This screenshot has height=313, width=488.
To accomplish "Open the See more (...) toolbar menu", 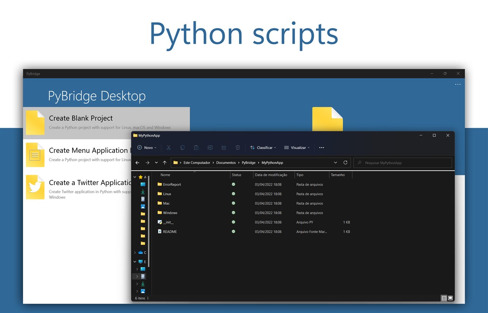I will tap(322, 148).
